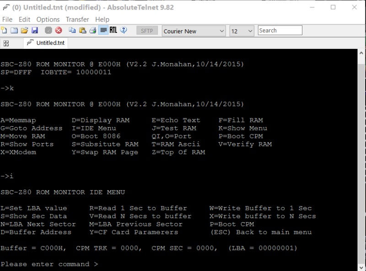Click the 'Y=CF Card Paramerers' text

(134, 232)
